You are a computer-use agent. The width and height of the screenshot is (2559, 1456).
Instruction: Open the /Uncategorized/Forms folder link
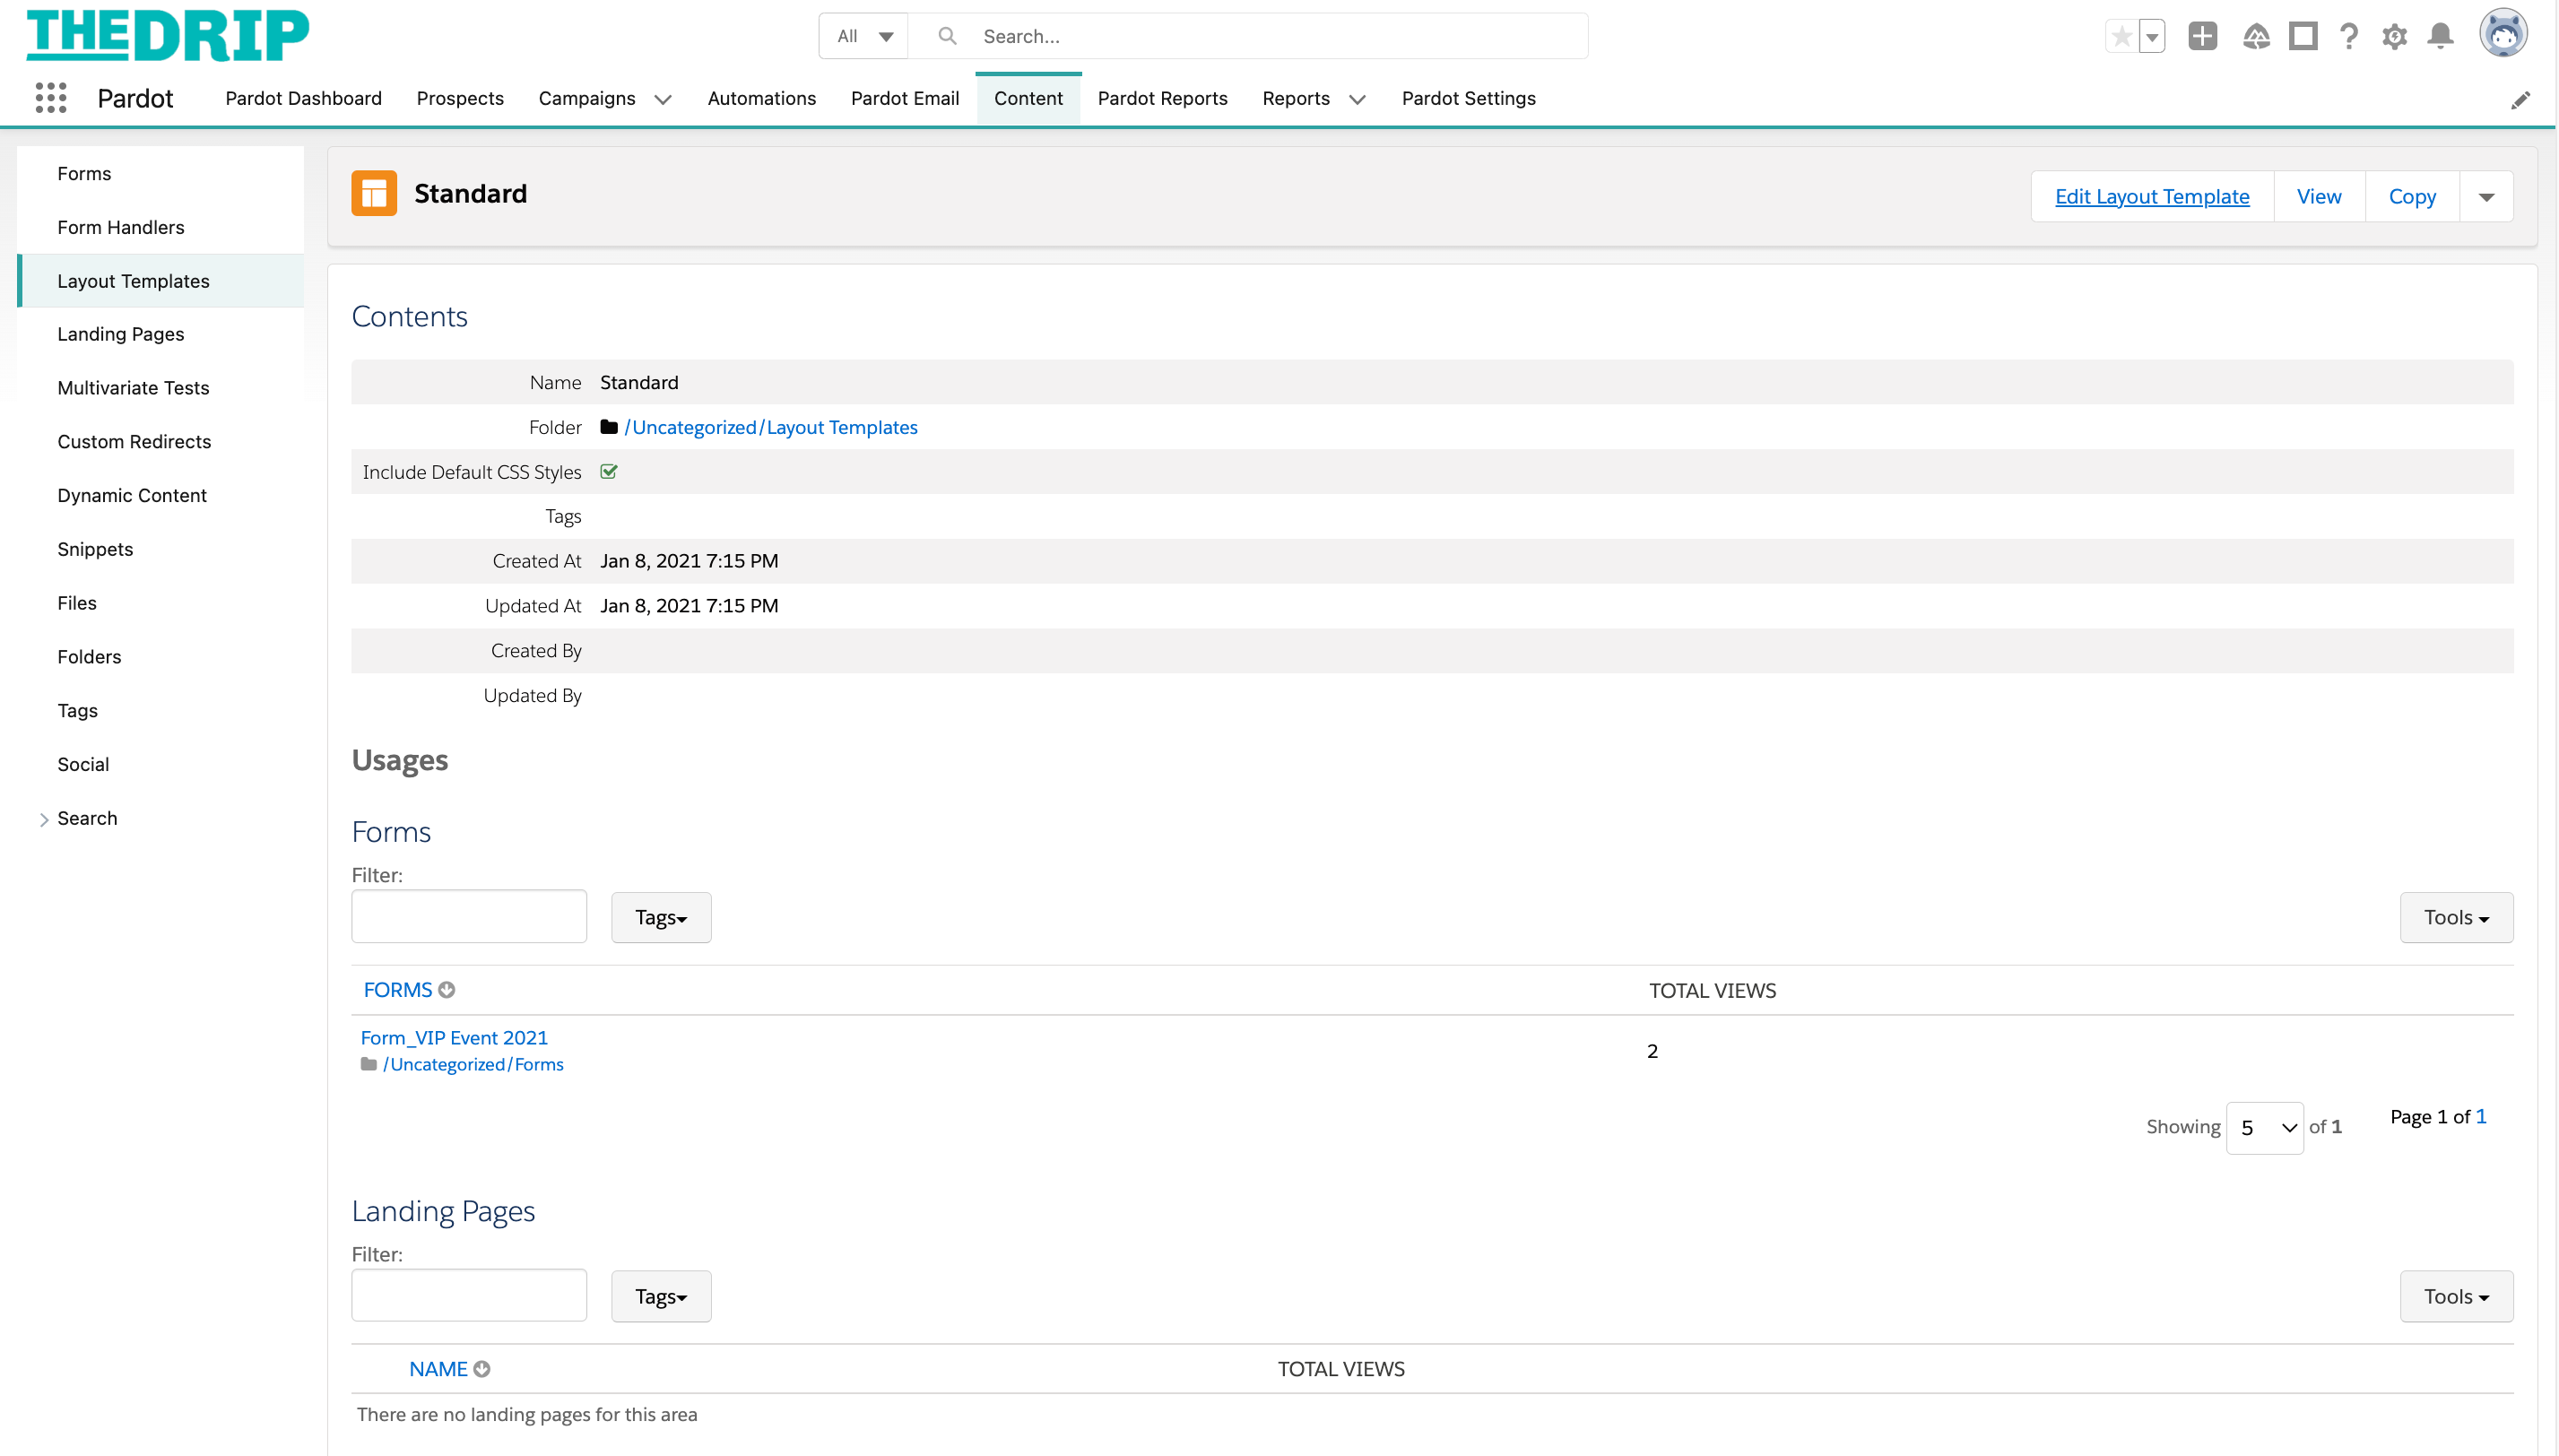(x=473, y=1064)
